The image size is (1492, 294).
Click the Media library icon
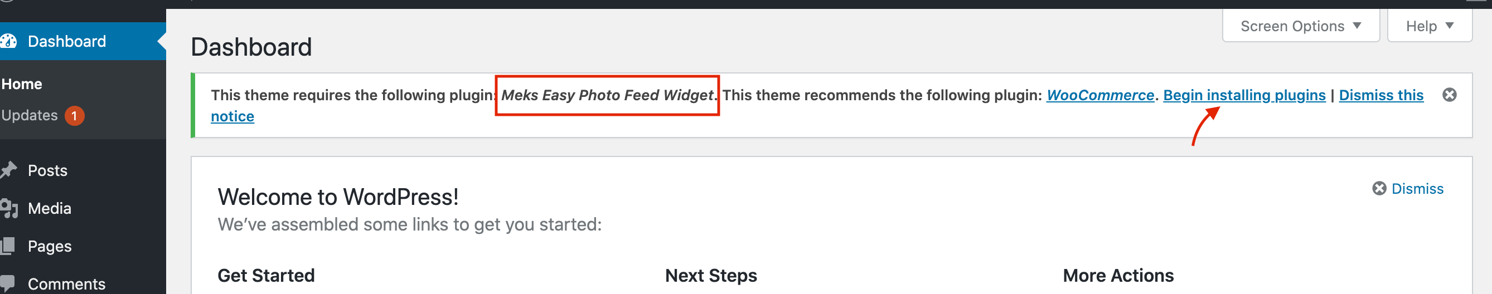click(x=9, y=208)
